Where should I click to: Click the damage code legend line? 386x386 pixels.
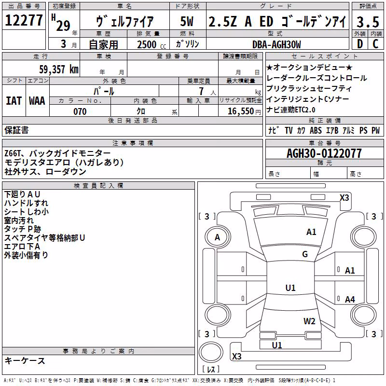169,380
